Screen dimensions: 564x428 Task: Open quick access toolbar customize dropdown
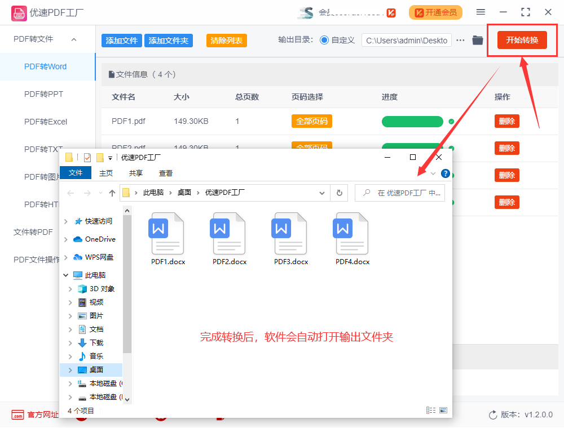tap(110, 158)
